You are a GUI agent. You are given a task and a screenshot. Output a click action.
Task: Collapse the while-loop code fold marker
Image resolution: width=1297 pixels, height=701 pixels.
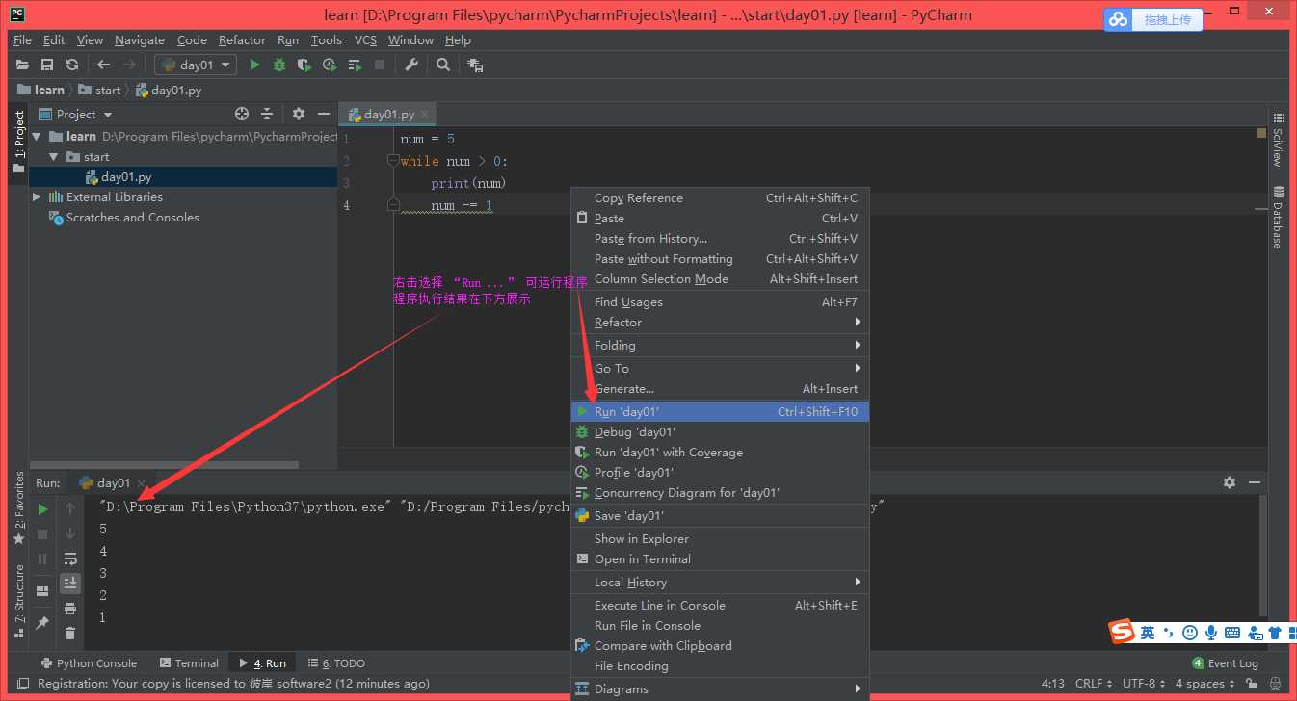[x=393, y=162]
